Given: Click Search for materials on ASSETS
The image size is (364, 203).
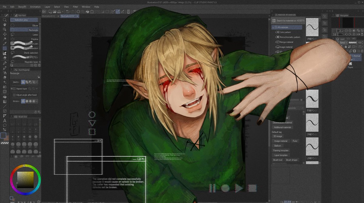Looking at the screenshot, I should pos(288,21).
